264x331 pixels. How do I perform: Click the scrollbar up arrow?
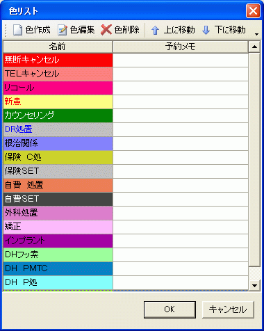(254, 47)
